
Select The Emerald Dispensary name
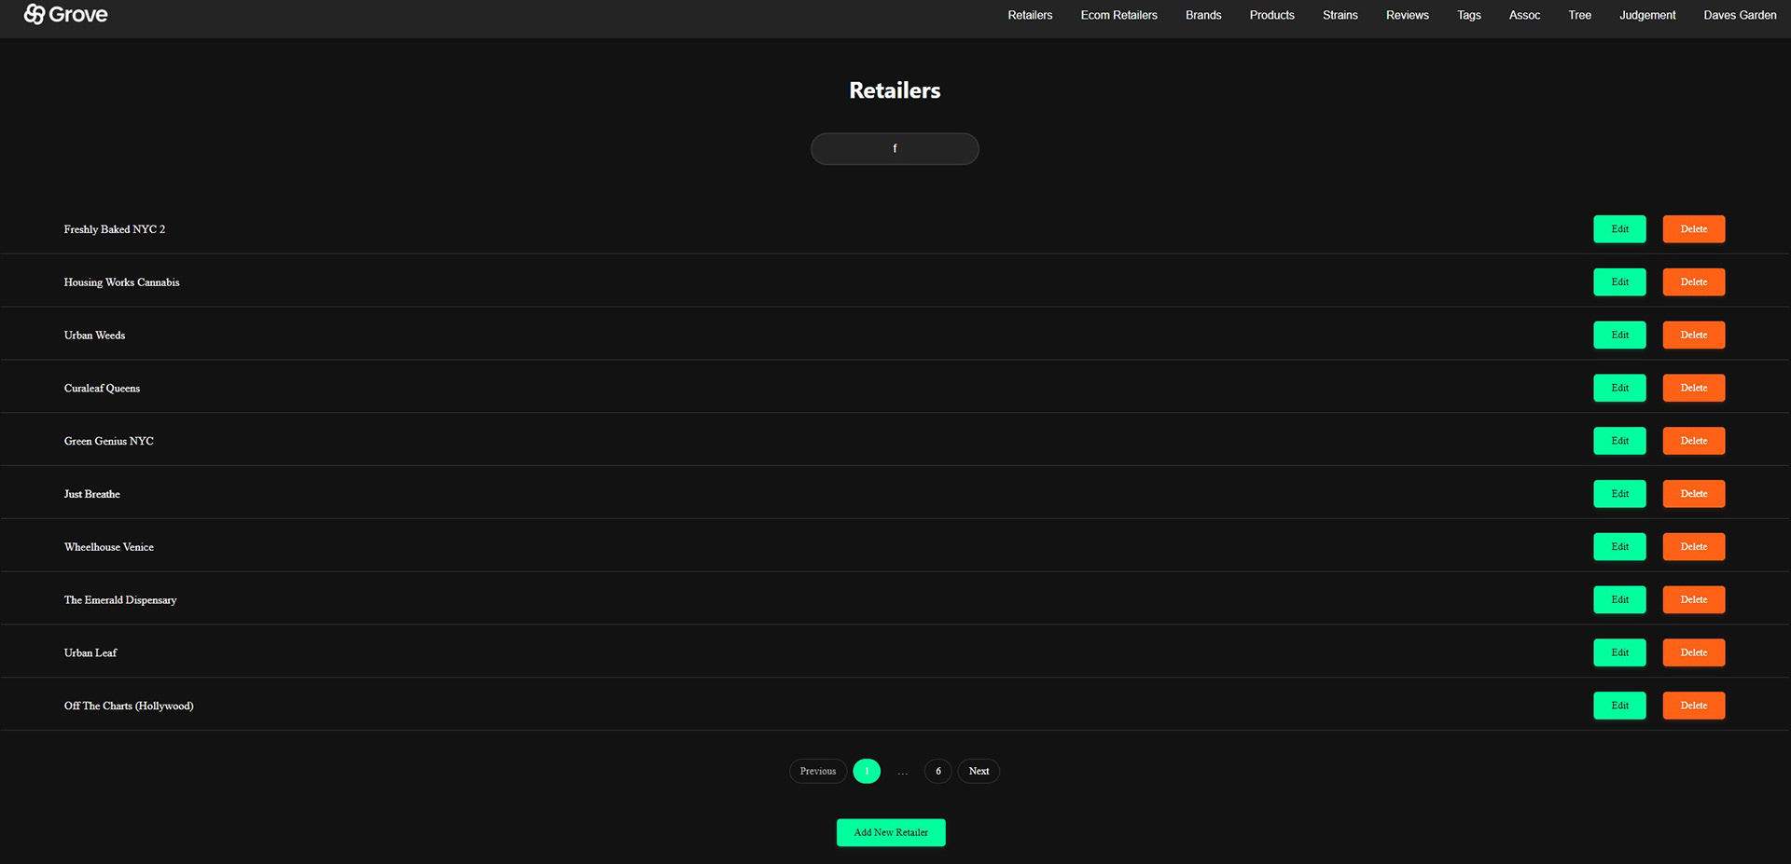(x=120, y=600)
